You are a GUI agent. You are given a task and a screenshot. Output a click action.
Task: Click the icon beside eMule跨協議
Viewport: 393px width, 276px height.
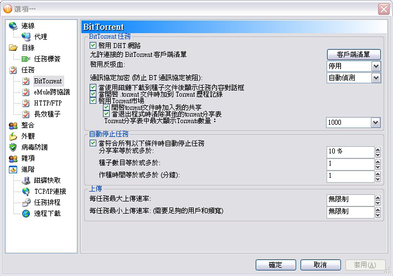(26, 92)
